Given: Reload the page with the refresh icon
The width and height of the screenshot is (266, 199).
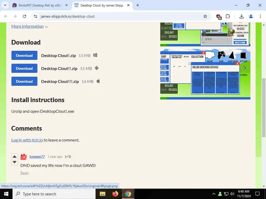Looking at the screenshot, I should coord(24,16).
